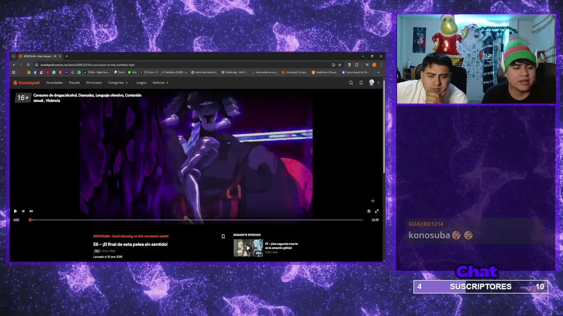Open the Recibidos Gmail bookmark
The width and height of the screenshot is (563, 316).
click(x=174, y=72)
